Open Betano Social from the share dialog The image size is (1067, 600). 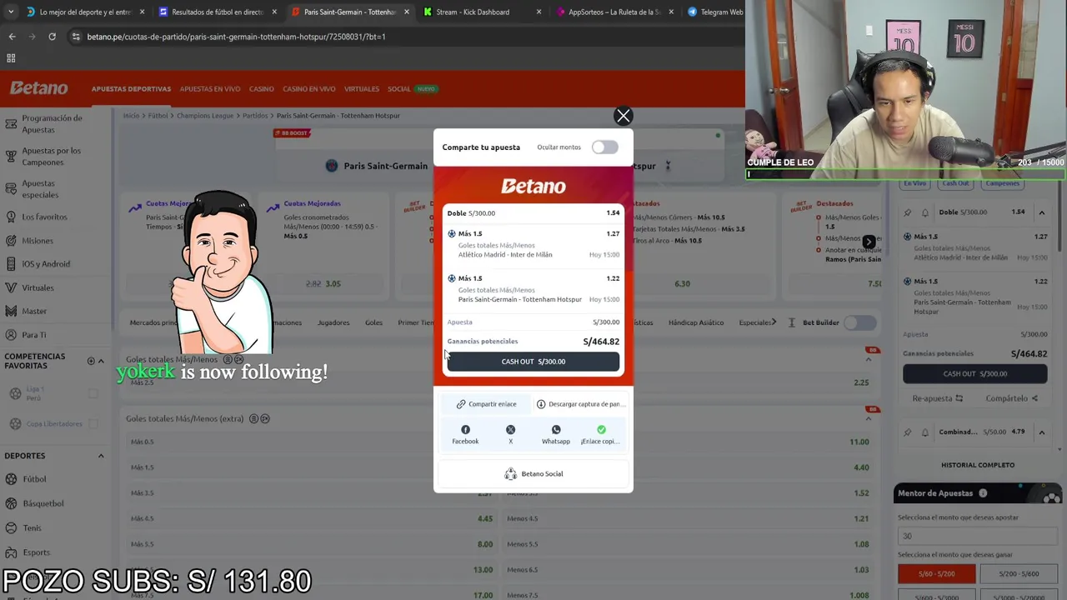(533, 473)
